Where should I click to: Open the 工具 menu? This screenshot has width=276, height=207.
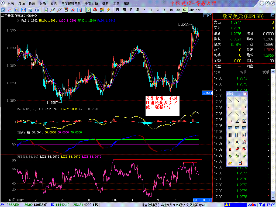click(x=116, y=4)
